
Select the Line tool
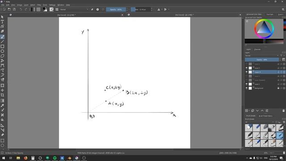[2, 42]
